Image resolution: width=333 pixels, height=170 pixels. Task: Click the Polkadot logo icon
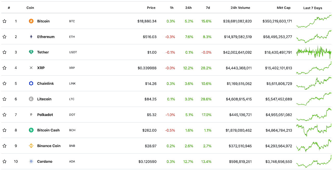pos(31,115)
